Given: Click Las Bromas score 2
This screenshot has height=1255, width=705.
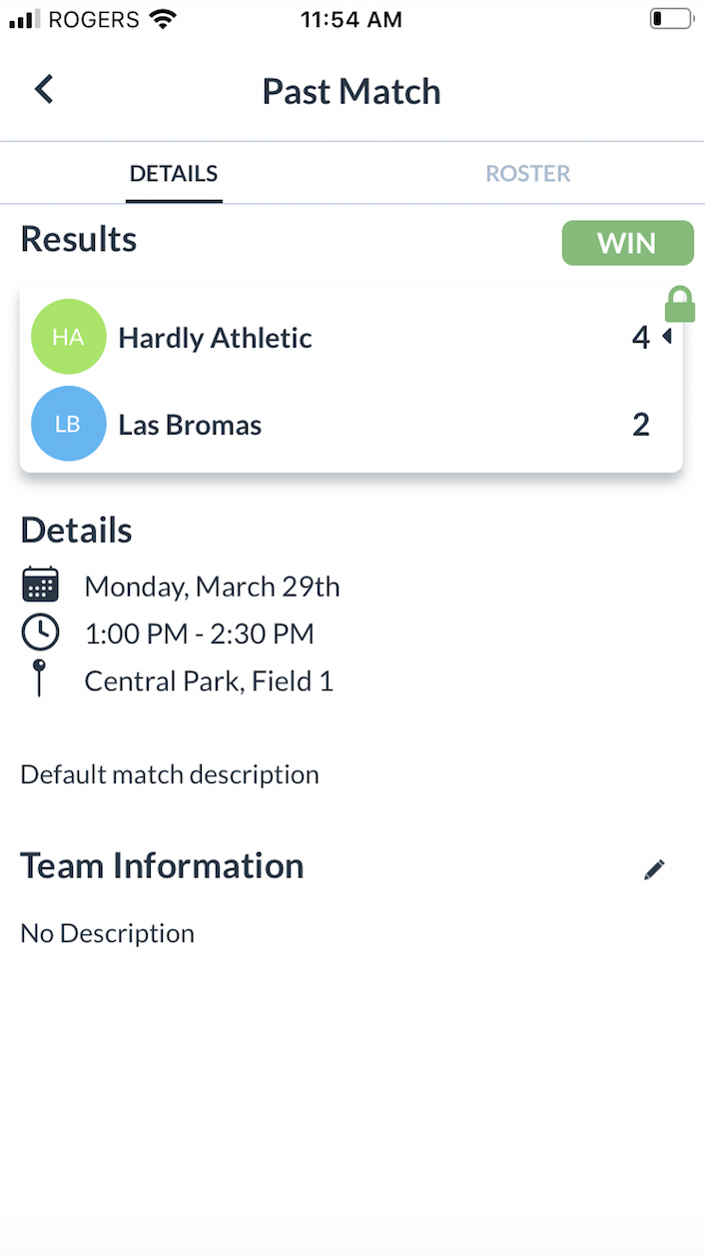Looking at the screenshot, I should click(x=641, y=425).
